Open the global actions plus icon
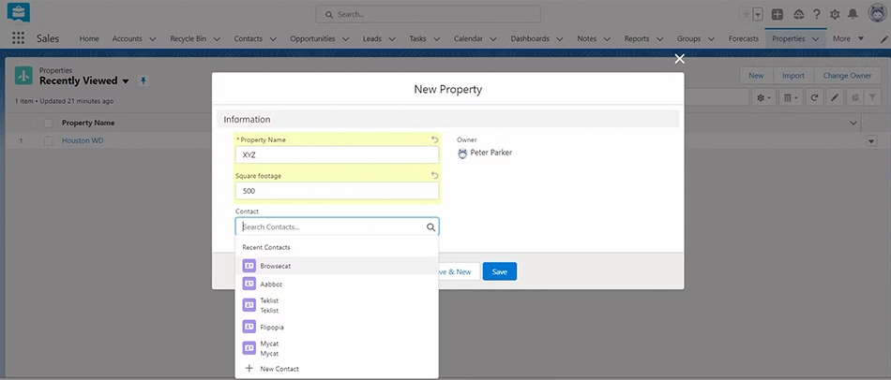The width and height of the screenshot is (891, 380). pyautogui.click(x=778, y=14)
